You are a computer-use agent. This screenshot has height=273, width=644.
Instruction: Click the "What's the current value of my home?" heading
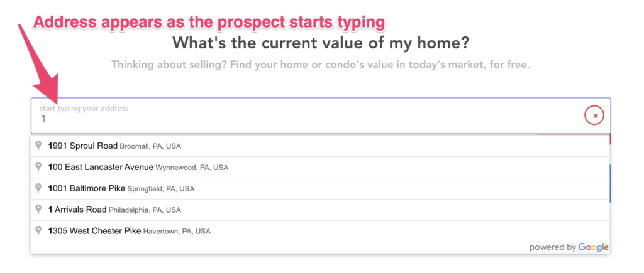[321, 44]
